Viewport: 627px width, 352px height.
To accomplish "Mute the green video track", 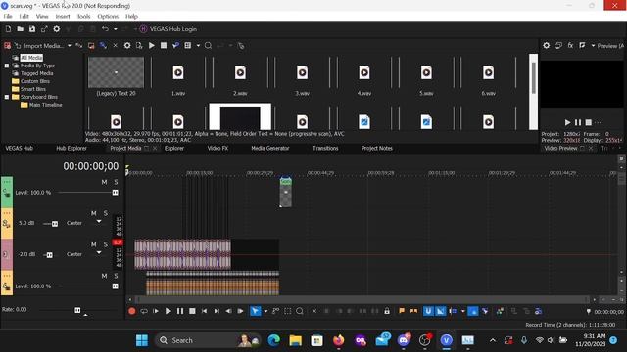I will (105, 182).
